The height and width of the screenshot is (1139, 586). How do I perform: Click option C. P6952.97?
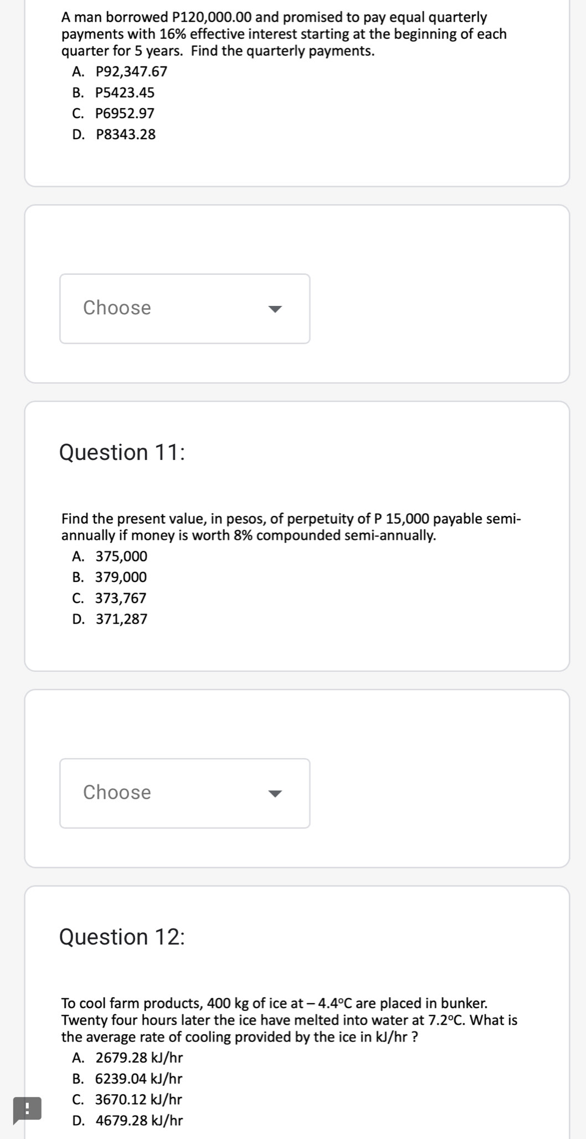point(114,114)
